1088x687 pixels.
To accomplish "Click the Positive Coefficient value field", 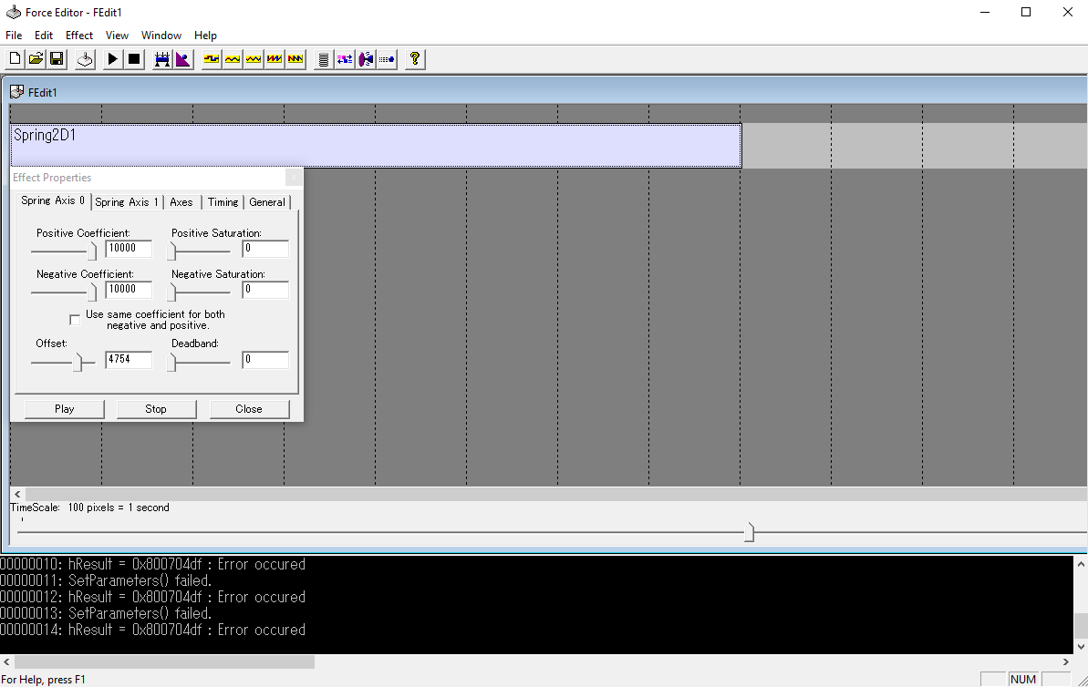I will pos(129,248).
